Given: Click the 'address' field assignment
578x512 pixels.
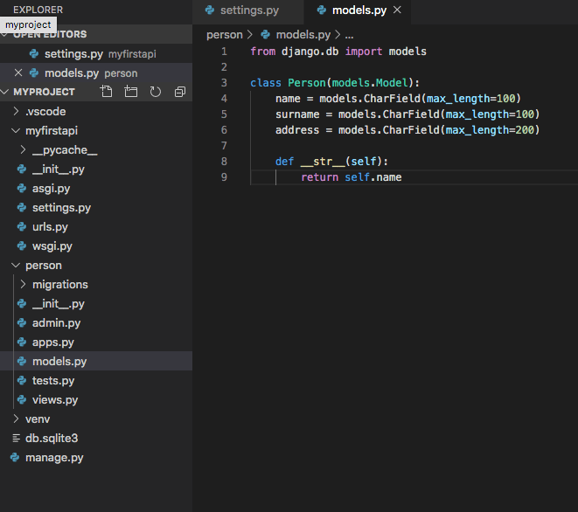Looking at the screenshot, I should (x=407, y=130).
